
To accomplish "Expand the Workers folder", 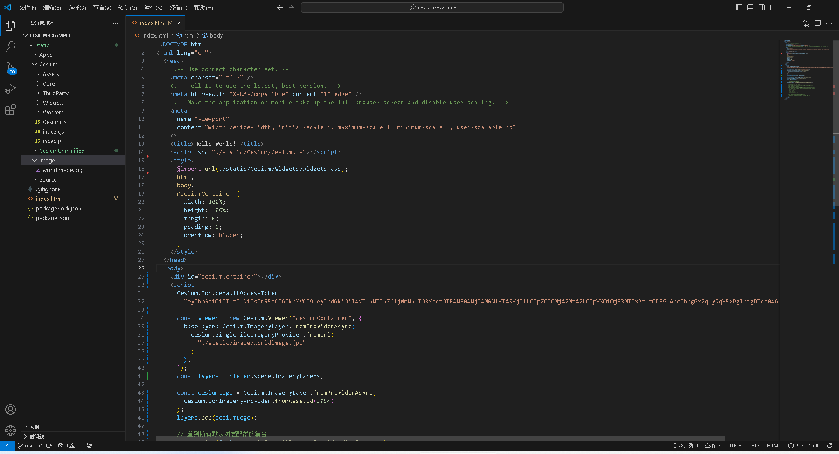I will point(73,112).
